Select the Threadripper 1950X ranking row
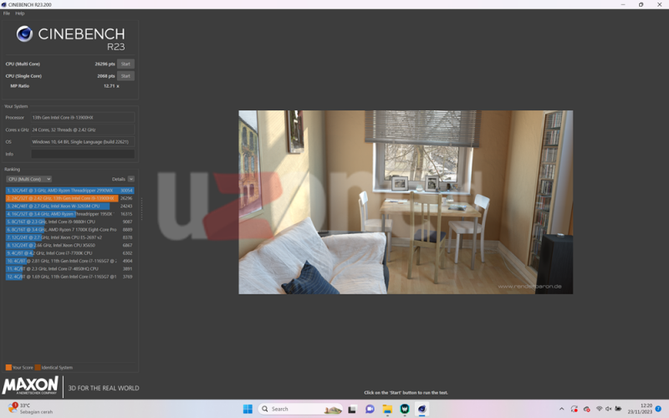669x418 pixels. tap(69, 214)
